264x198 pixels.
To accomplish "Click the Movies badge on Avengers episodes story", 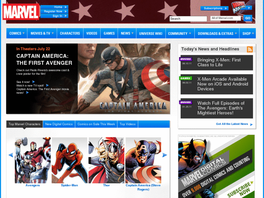I will 186,102.
